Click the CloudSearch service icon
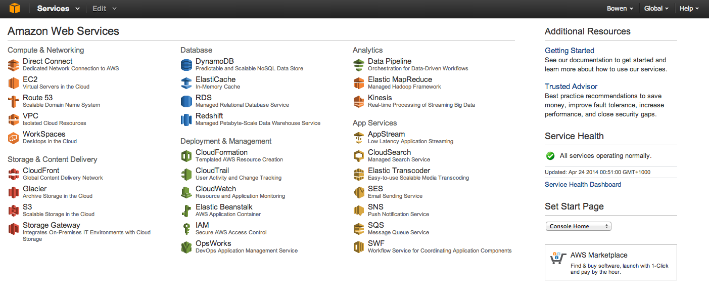This screenshot has height=294, width=709. coord(359,156)
